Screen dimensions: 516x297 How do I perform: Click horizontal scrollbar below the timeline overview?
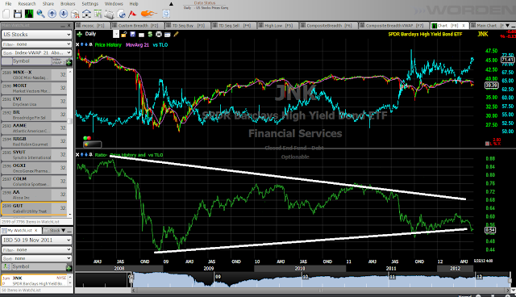tap(321, 291)
